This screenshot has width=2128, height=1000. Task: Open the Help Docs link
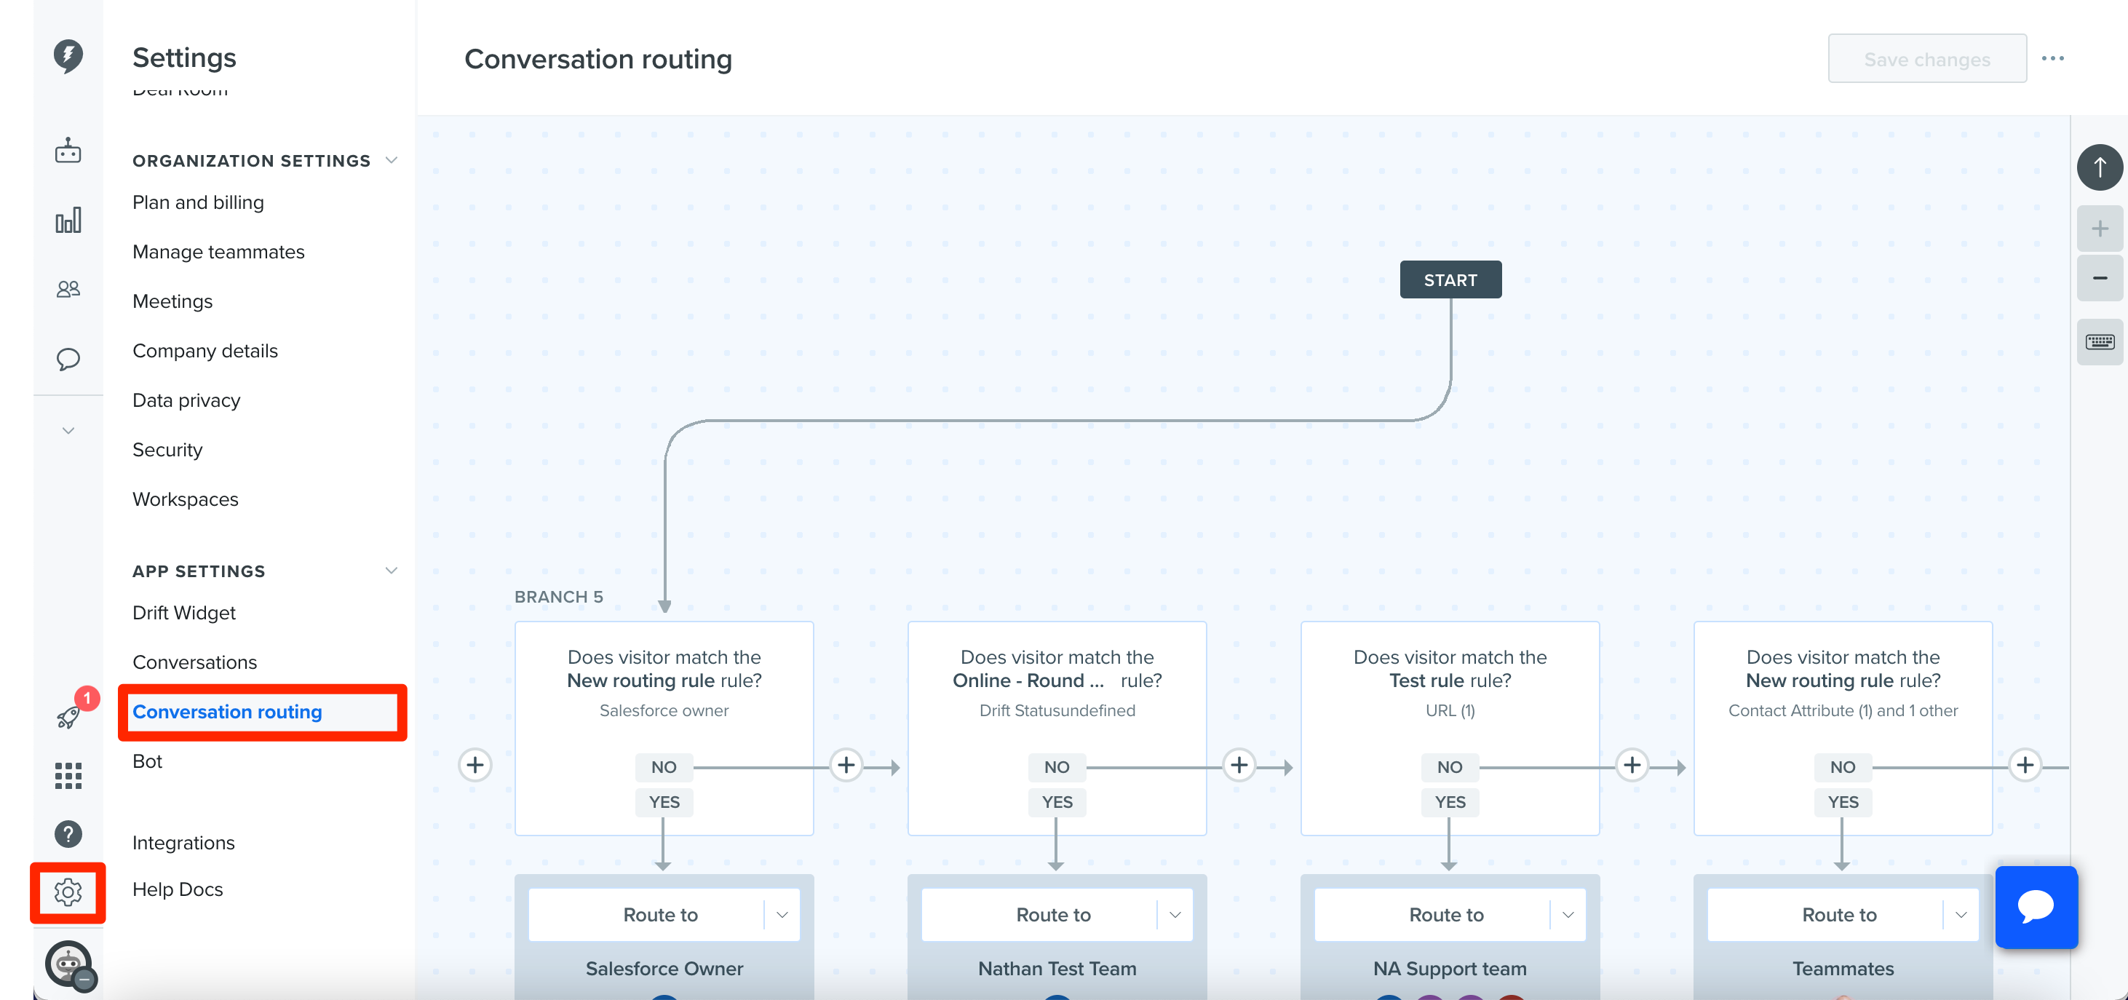(x=178, y=889)
